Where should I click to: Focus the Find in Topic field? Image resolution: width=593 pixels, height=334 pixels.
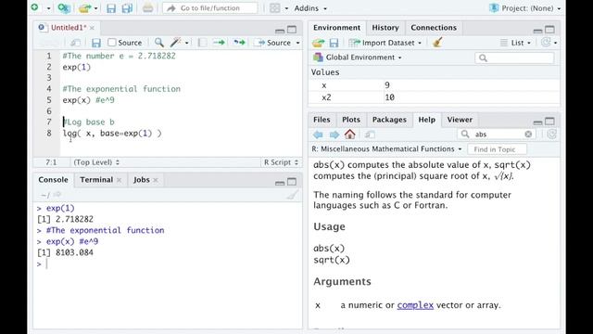tap(497, 149)
